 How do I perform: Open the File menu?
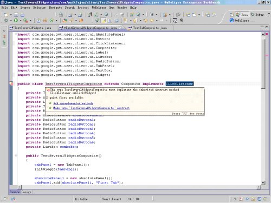5,8
